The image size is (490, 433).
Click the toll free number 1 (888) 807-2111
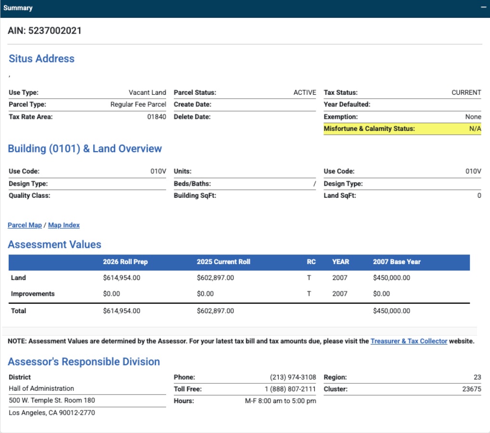click(290, 389)
